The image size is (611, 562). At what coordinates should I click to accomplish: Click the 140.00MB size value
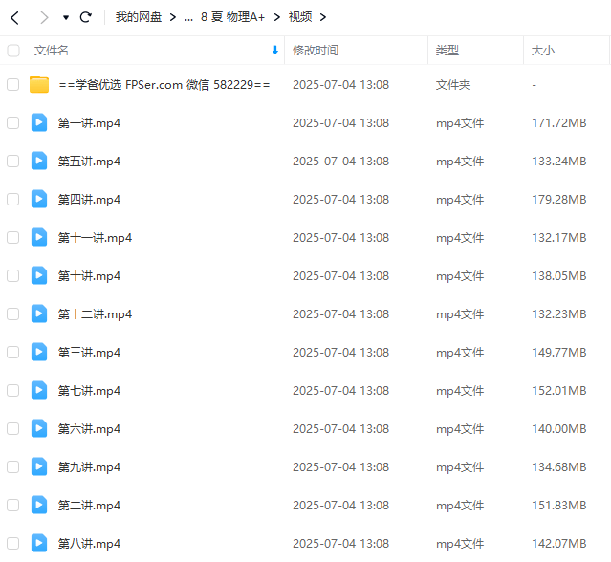click(x=559, y=429)
